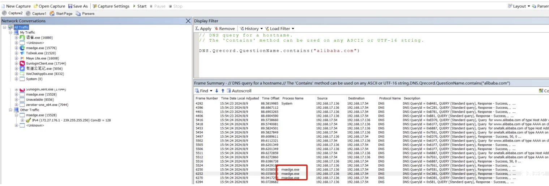Open the Start Page tab
The width and height of the screenshot is (549, 186).
coord(61,13)
